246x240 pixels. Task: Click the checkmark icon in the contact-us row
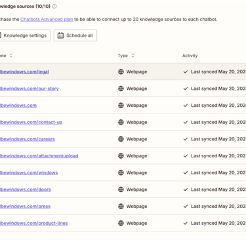coord(186,122)
